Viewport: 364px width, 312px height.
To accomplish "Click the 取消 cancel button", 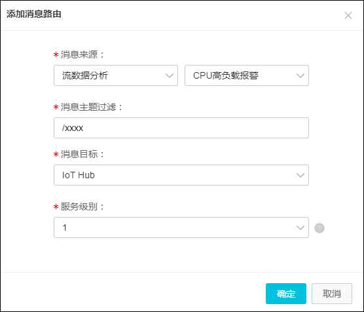I will tap(332, 294).
